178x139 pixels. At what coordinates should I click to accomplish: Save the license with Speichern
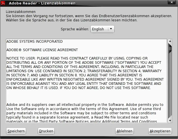[x=16, y=131]
